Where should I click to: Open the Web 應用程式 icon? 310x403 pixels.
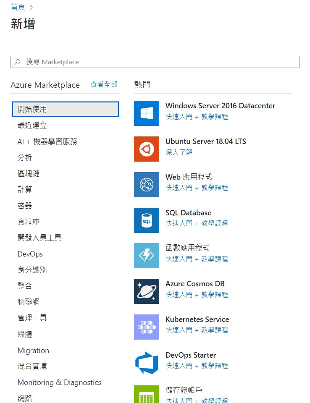146,185
